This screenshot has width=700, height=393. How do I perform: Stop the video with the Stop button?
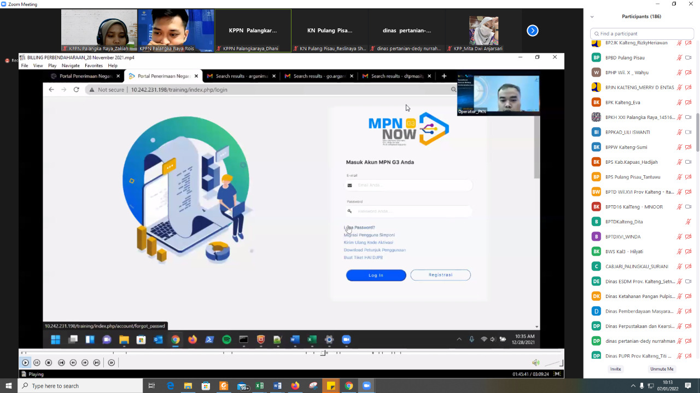(x=49, y=362)
